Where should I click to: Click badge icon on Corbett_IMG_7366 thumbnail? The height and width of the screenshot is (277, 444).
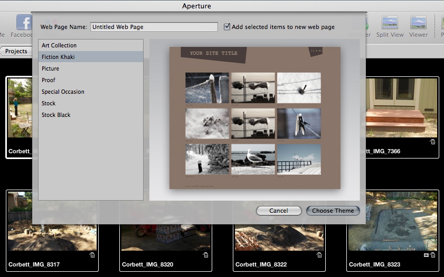(x=432, y=142)
